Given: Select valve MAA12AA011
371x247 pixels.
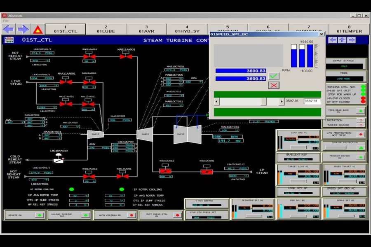Looking at the screenshot, I should tap(88, 103).
